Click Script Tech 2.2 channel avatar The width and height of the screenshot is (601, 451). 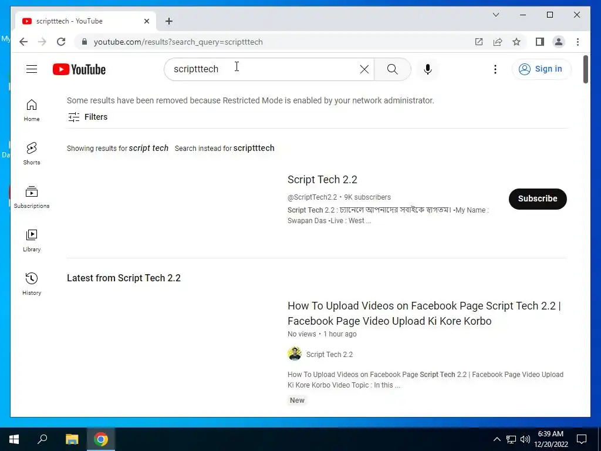coord(295,354)
